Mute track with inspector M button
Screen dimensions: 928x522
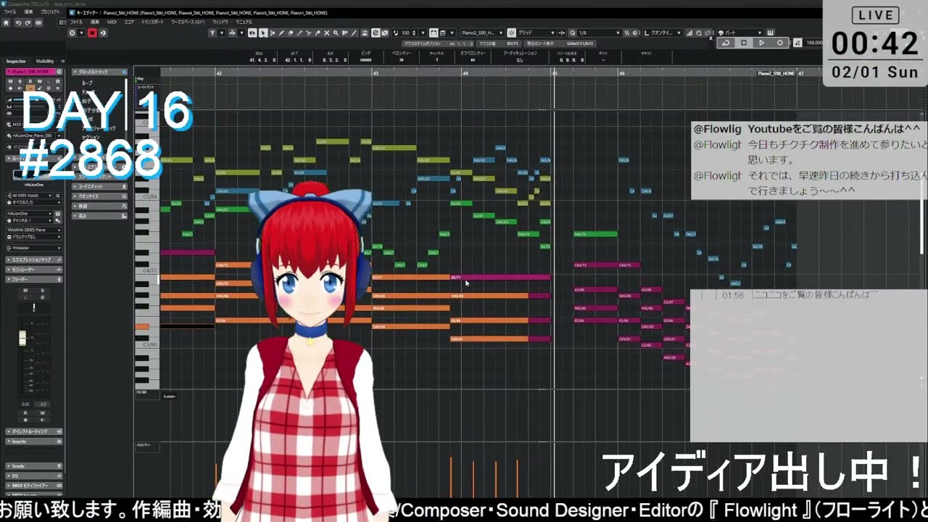pyautogui.click(x=11, y=81)
